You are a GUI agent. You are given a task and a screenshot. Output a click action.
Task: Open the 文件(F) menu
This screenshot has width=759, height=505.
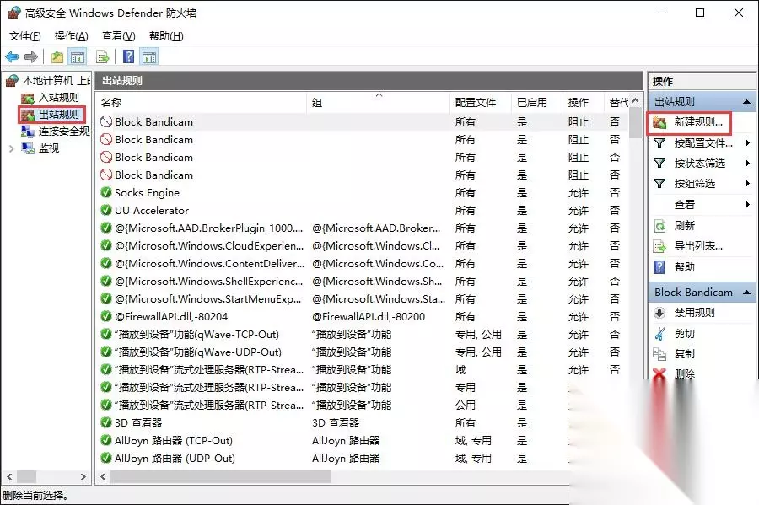coord(24,35)
